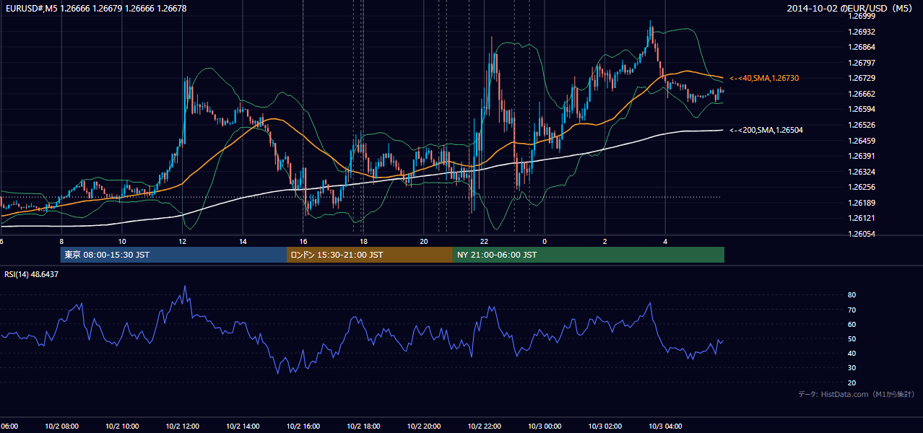Click the RSI(14) 48.6437 indicator label
The width and height of the screenshot is (923, 433).
32,274
